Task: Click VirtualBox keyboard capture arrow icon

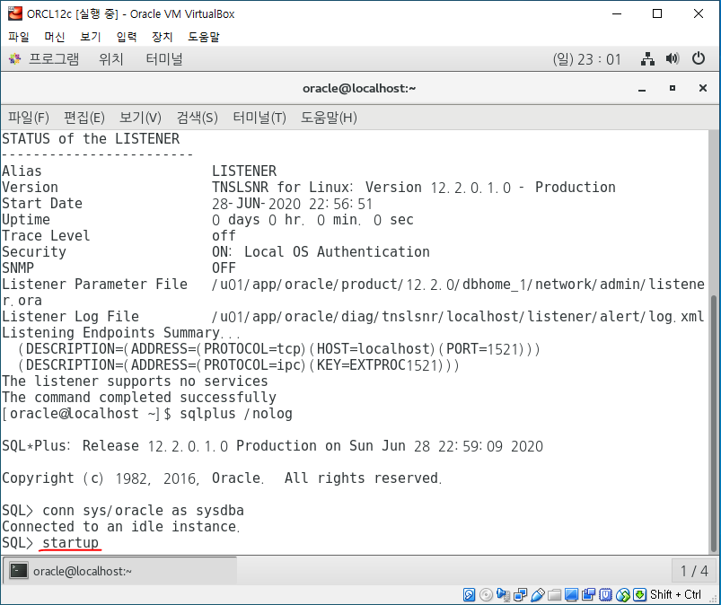Action: (x=639, y=594)
